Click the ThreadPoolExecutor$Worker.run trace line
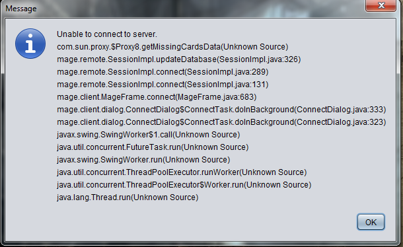The height and width of the screenshot is (247, 403). pyautogui.click(x=184, y=185)
